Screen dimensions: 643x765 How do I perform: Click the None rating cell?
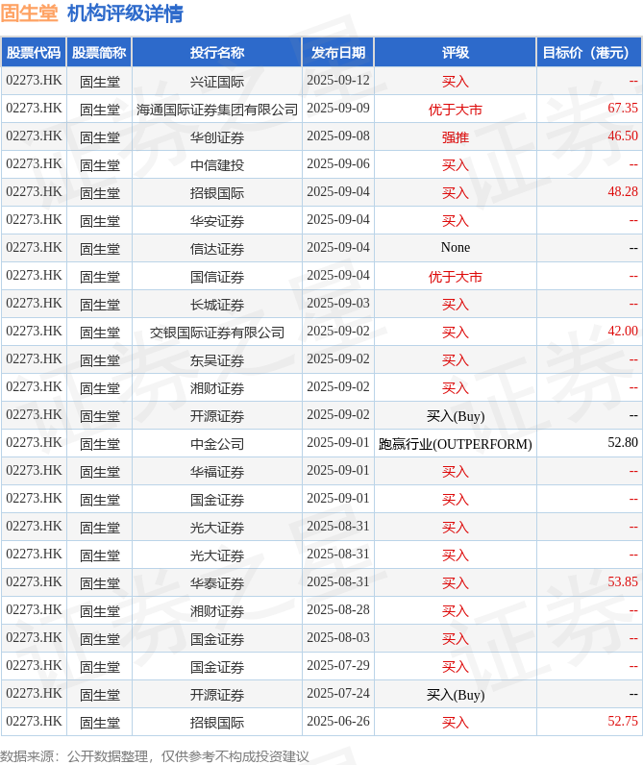[456, 248]
